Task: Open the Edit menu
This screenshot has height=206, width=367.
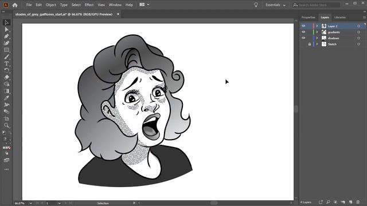Action: [38, 5]
